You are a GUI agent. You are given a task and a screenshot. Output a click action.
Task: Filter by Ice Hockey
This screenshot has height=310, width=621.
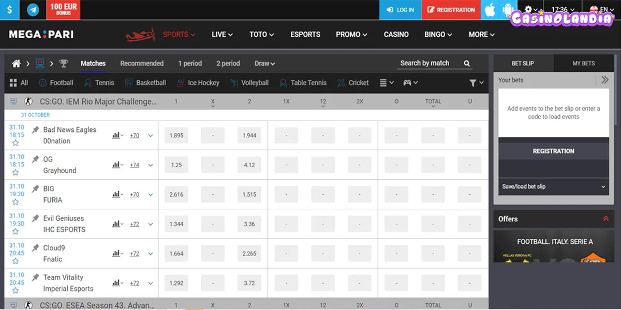click(x=198, y=83)
